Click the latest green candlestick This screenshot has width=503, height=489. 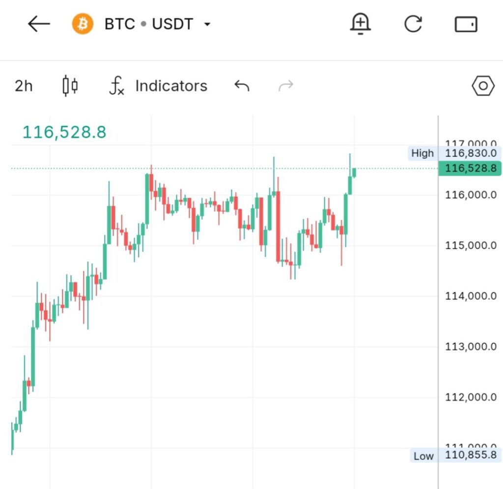[354, 172]
